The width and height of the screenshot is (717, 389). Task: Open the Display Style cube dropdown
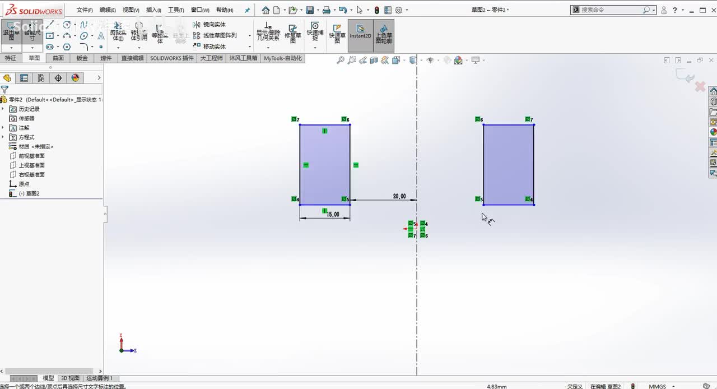click(x=413, y=60)
